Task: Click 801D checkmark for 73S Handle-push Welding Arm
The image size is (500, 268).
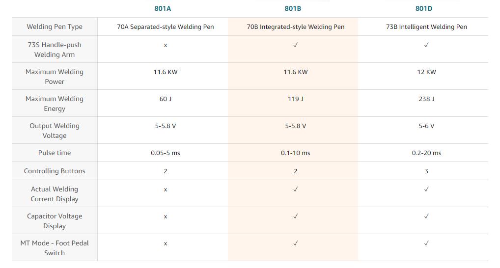Action: click(x=426, y=45)
